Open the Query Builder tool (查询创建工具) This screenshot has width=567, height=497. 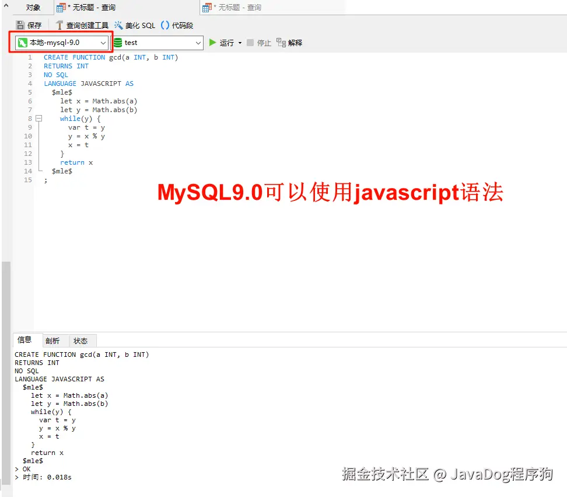(82, 25)
